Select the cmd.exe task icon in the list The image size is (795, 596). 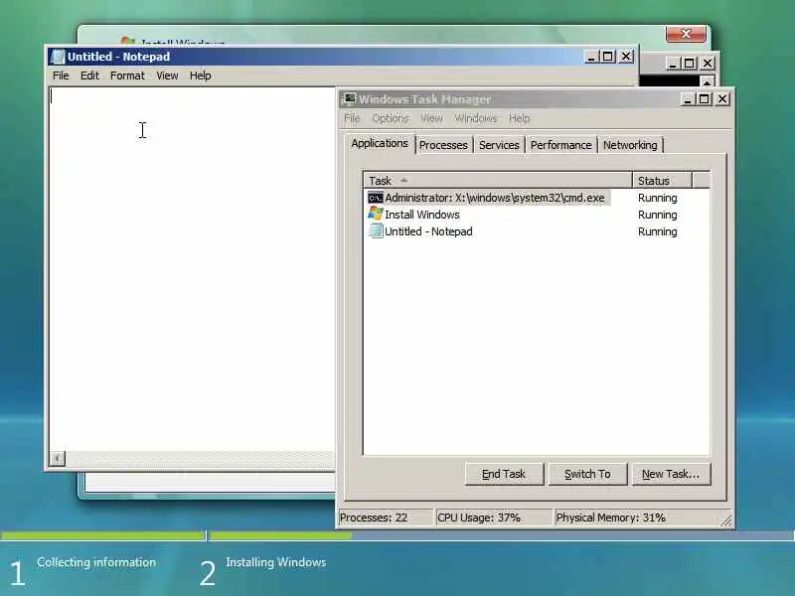pyautogui.click(x=376, y=198)
